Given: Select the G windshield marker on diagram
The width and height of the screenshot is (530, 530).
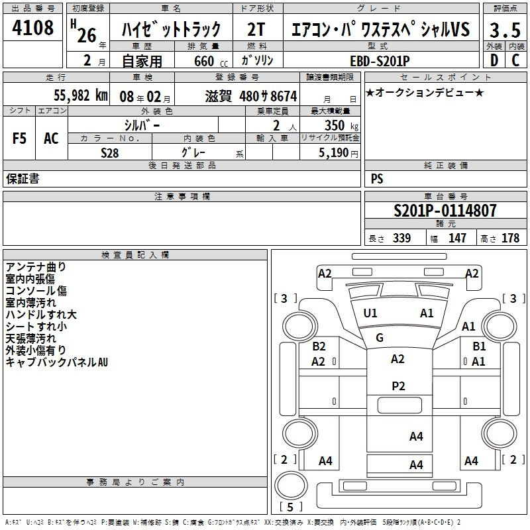Looking at the screenshot, I should click(x=380, y=338).
